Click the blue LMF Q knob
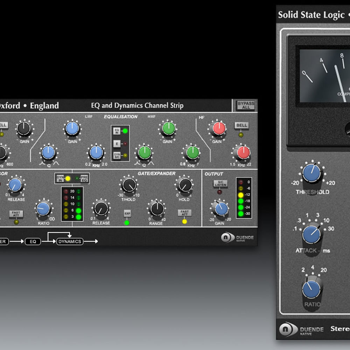 (48, 153)
